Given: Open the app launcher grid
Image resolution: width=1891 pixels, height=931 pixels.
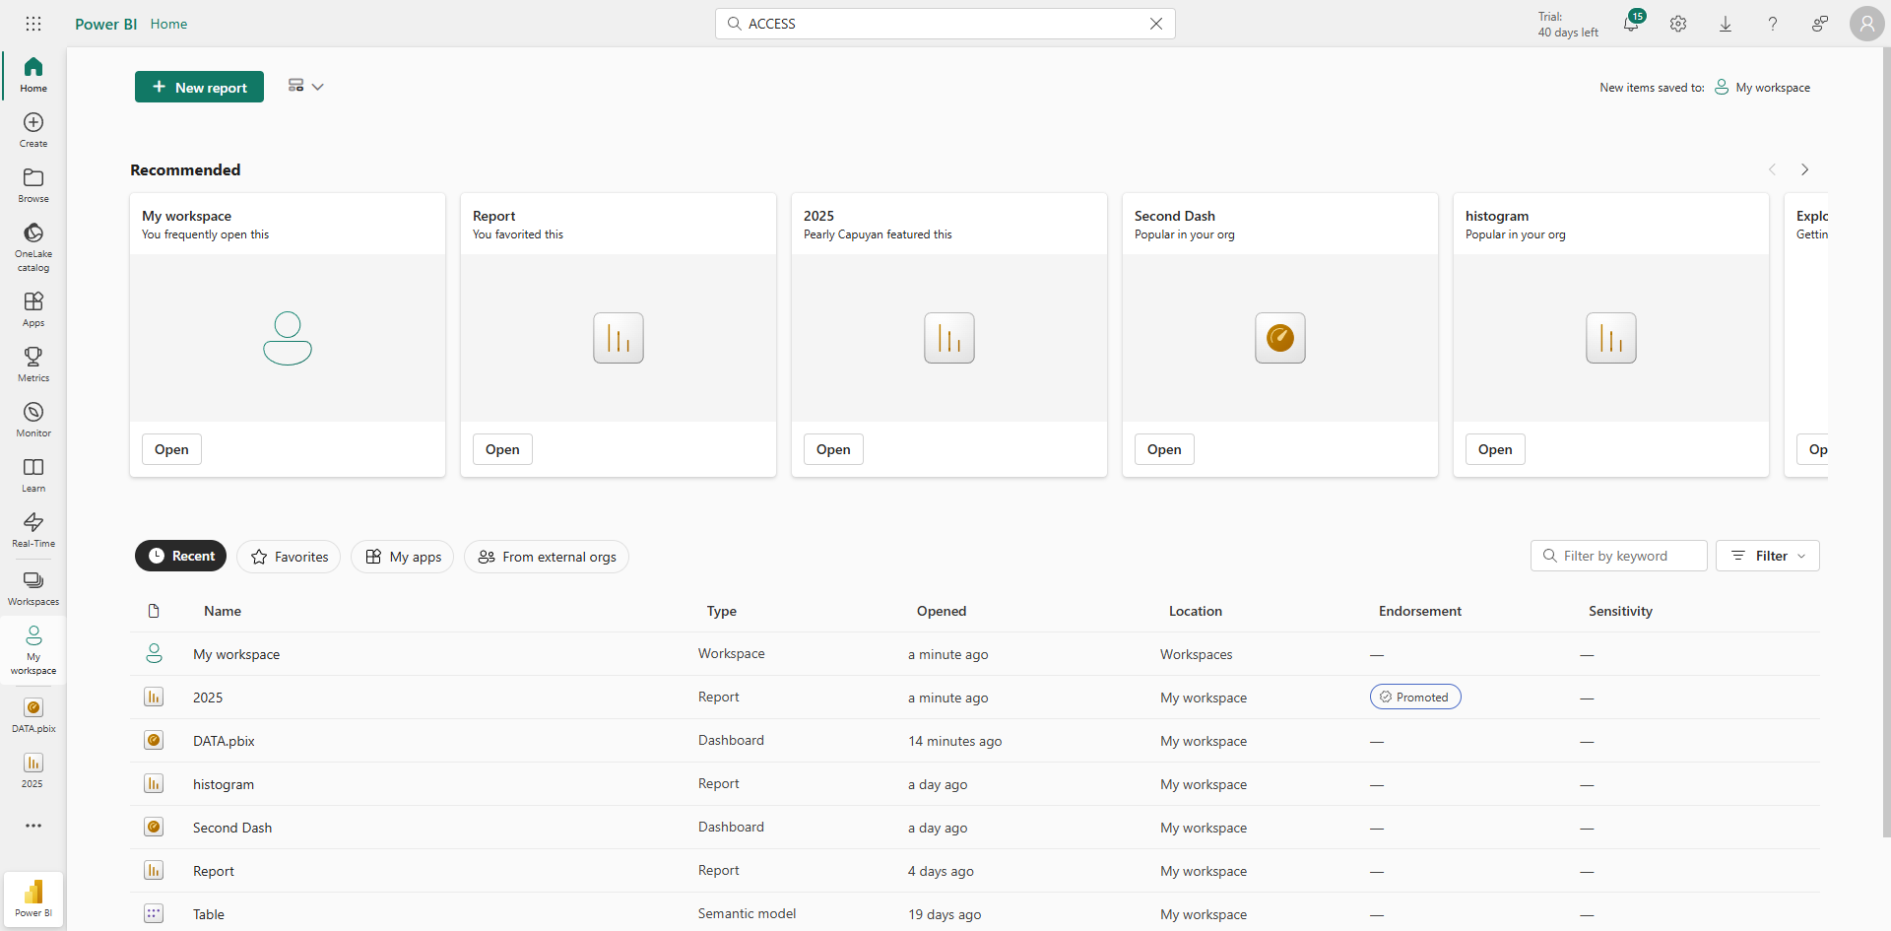Looking at the screenshot, I should tap(33, 24).
